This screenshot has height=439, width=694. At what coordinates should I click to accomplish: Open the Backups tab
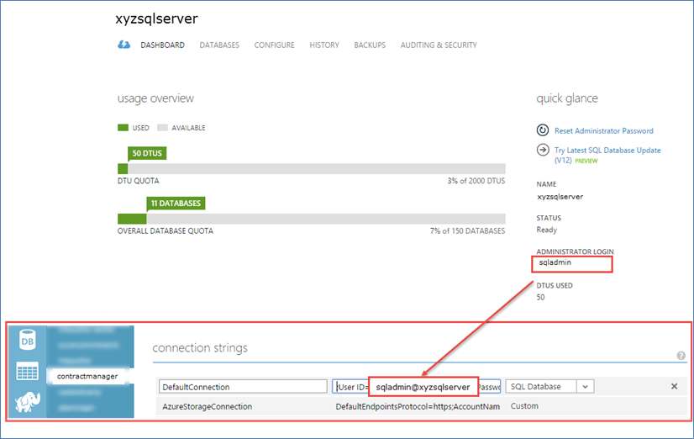tap(370, 45)
